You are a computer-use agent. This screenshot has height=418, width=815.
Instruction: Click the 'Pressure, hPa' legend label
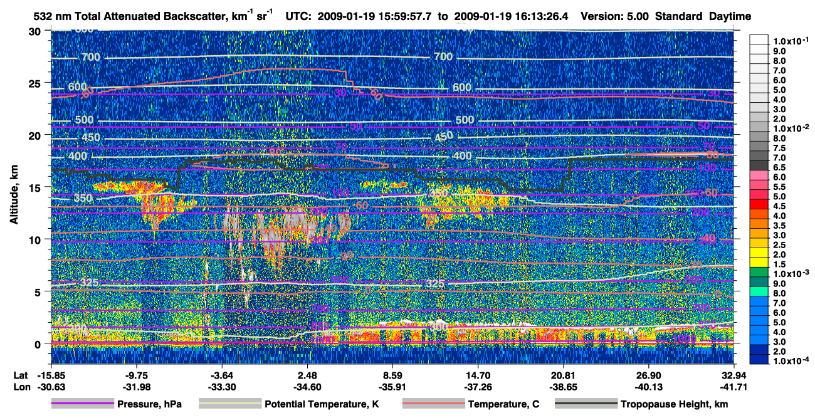149,404
